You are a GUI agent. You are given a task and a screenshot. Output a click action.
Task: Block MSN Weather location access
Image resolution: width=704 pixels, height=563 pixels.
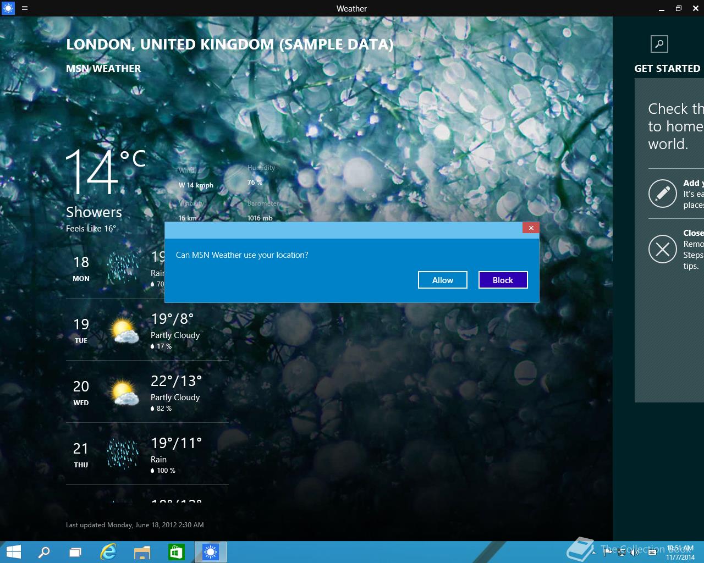503,280
